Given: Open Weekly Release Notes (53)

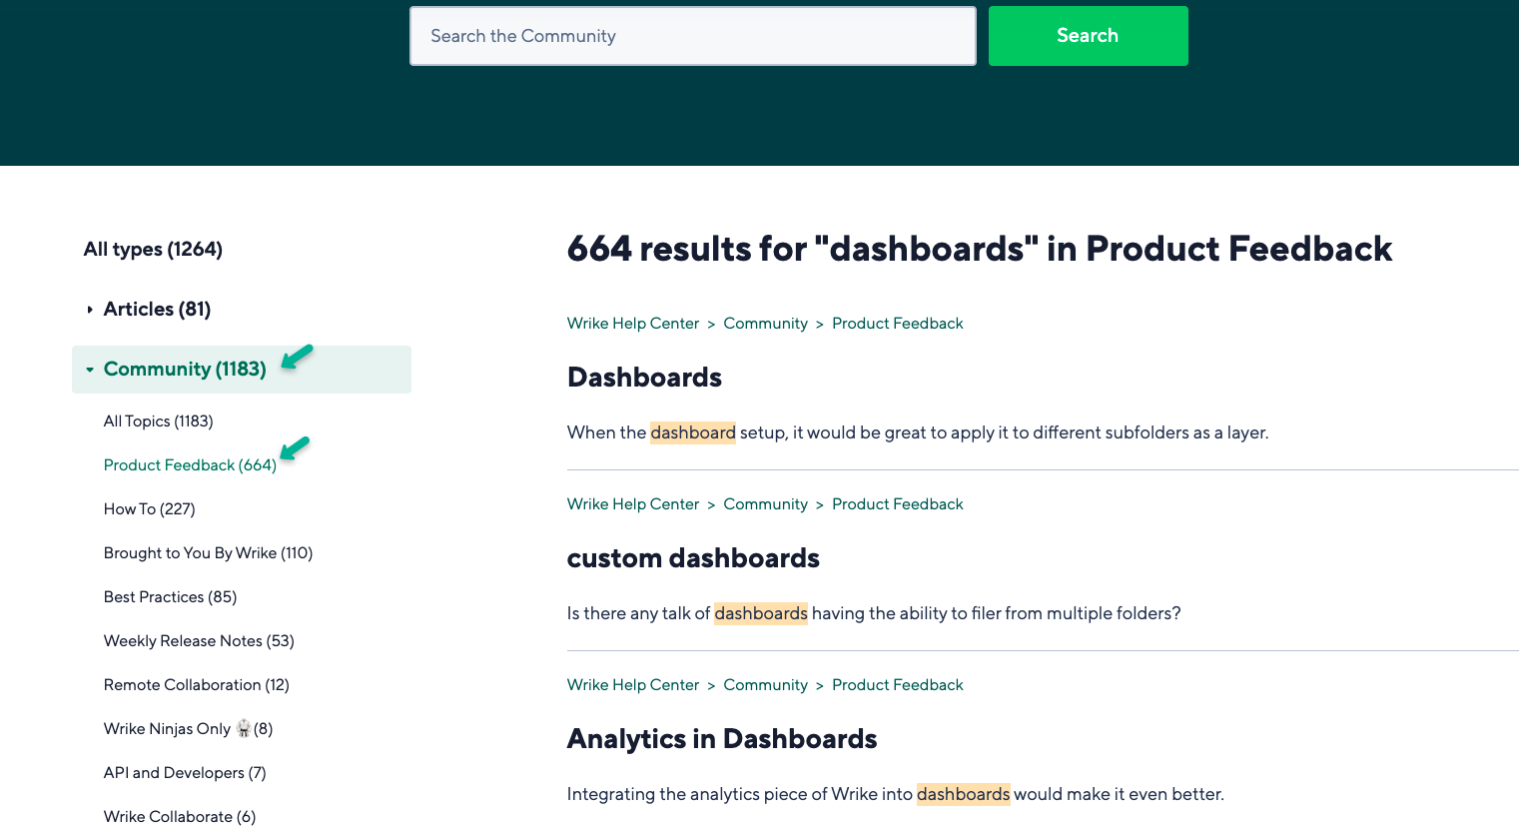Looking at the screenshot, I should [199, 641].
